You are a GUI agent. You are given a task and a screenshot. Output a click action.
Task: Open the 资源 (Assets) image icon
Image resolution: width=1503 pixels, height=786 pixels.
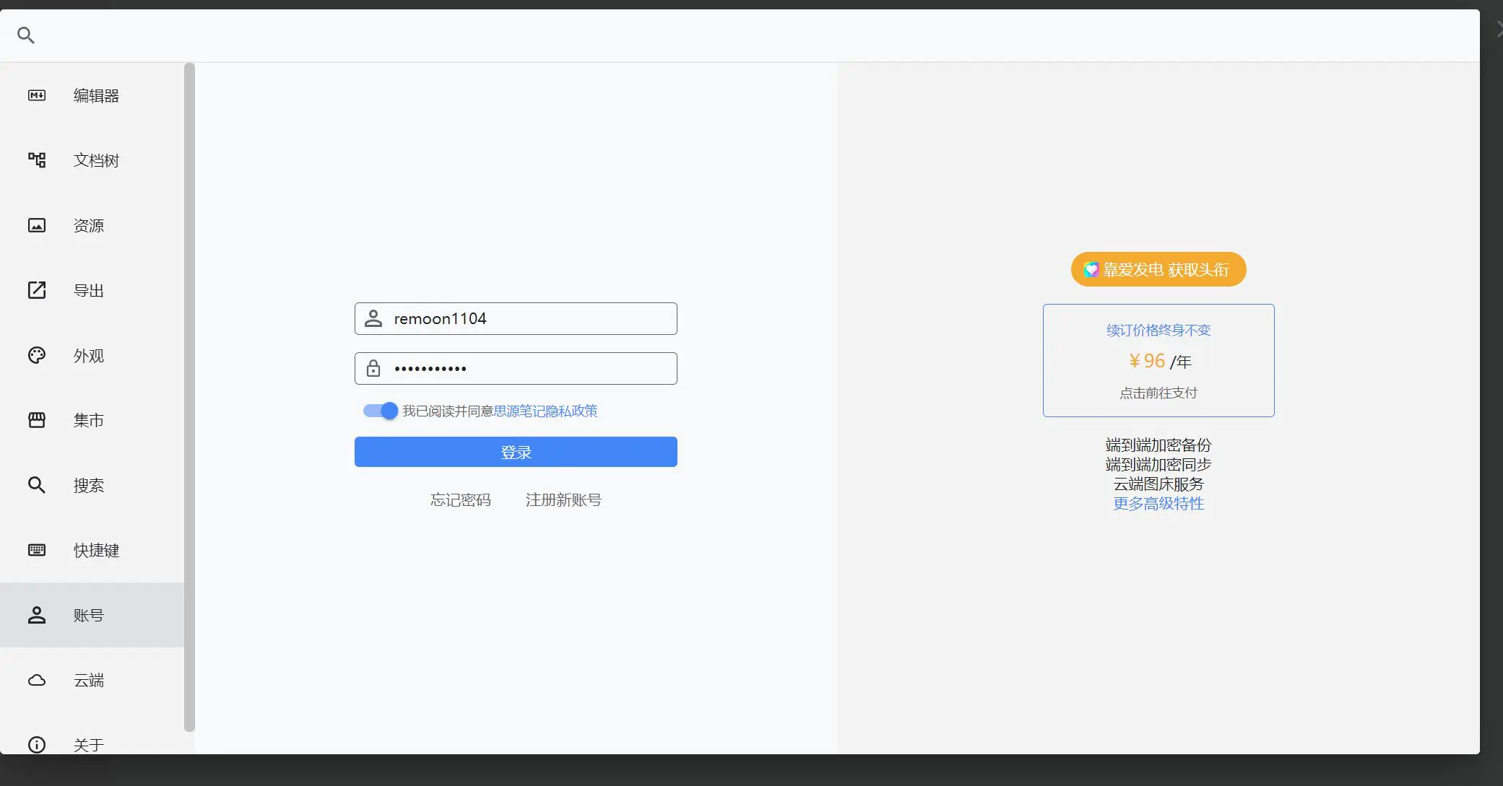coord(37,225)
